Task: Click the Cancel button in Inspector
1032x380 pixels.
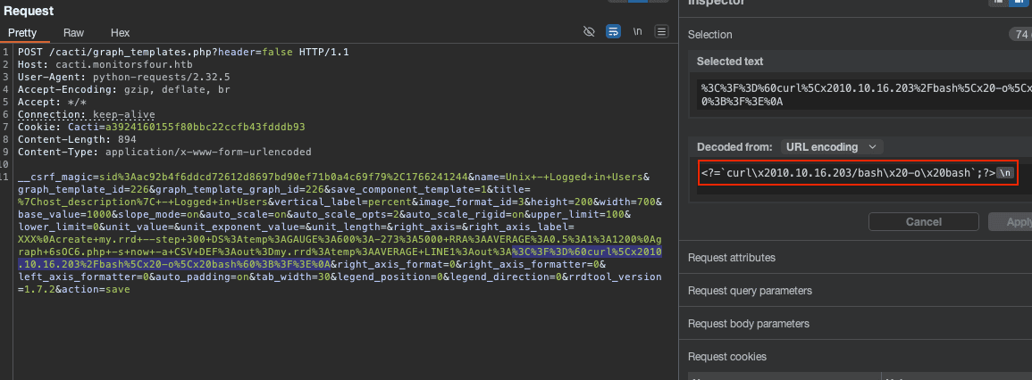Action: 923,221
